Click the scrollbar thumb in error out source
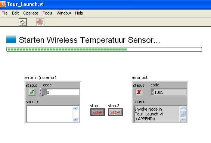 click(183, 113)
